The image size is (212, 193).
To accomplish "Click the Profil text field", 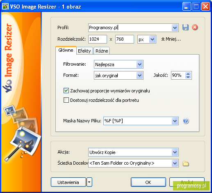I will point(130,28).
